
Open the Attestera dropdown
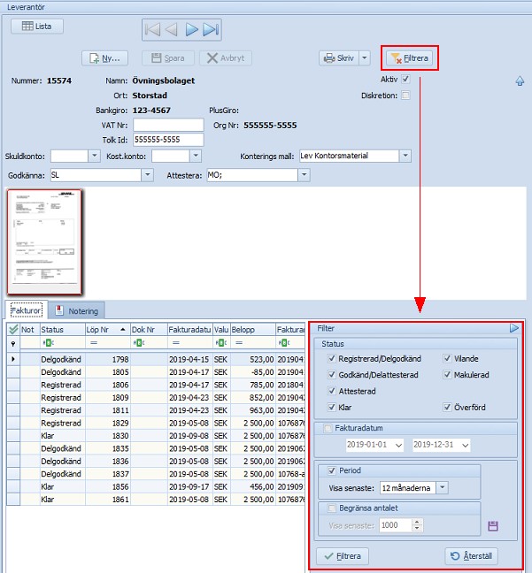(304, 175)
